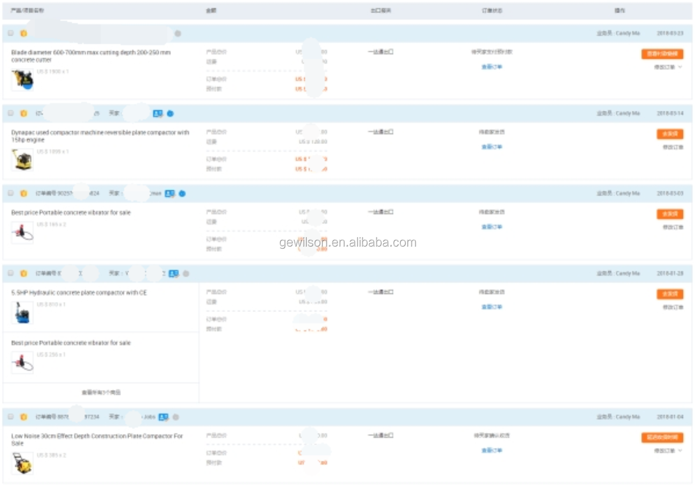Screen dimensions: 695x485
Task: Open the buyer contact card on the hydraulic compactor order
Action: pyautogui.click(x=174, y=274)
